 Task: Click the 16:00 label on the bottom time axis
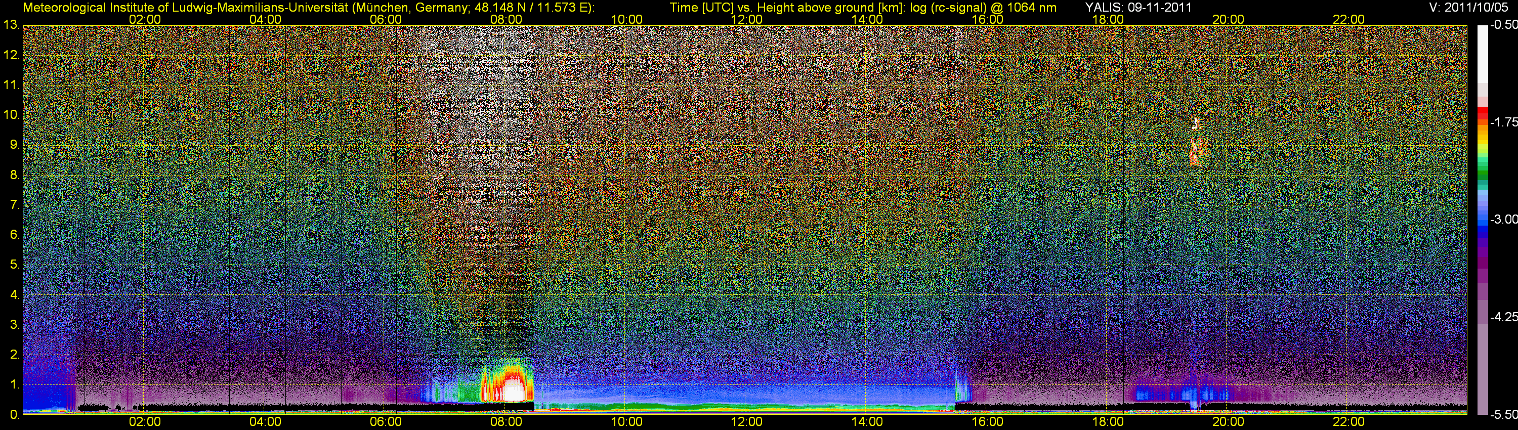(x=988, y=422)
